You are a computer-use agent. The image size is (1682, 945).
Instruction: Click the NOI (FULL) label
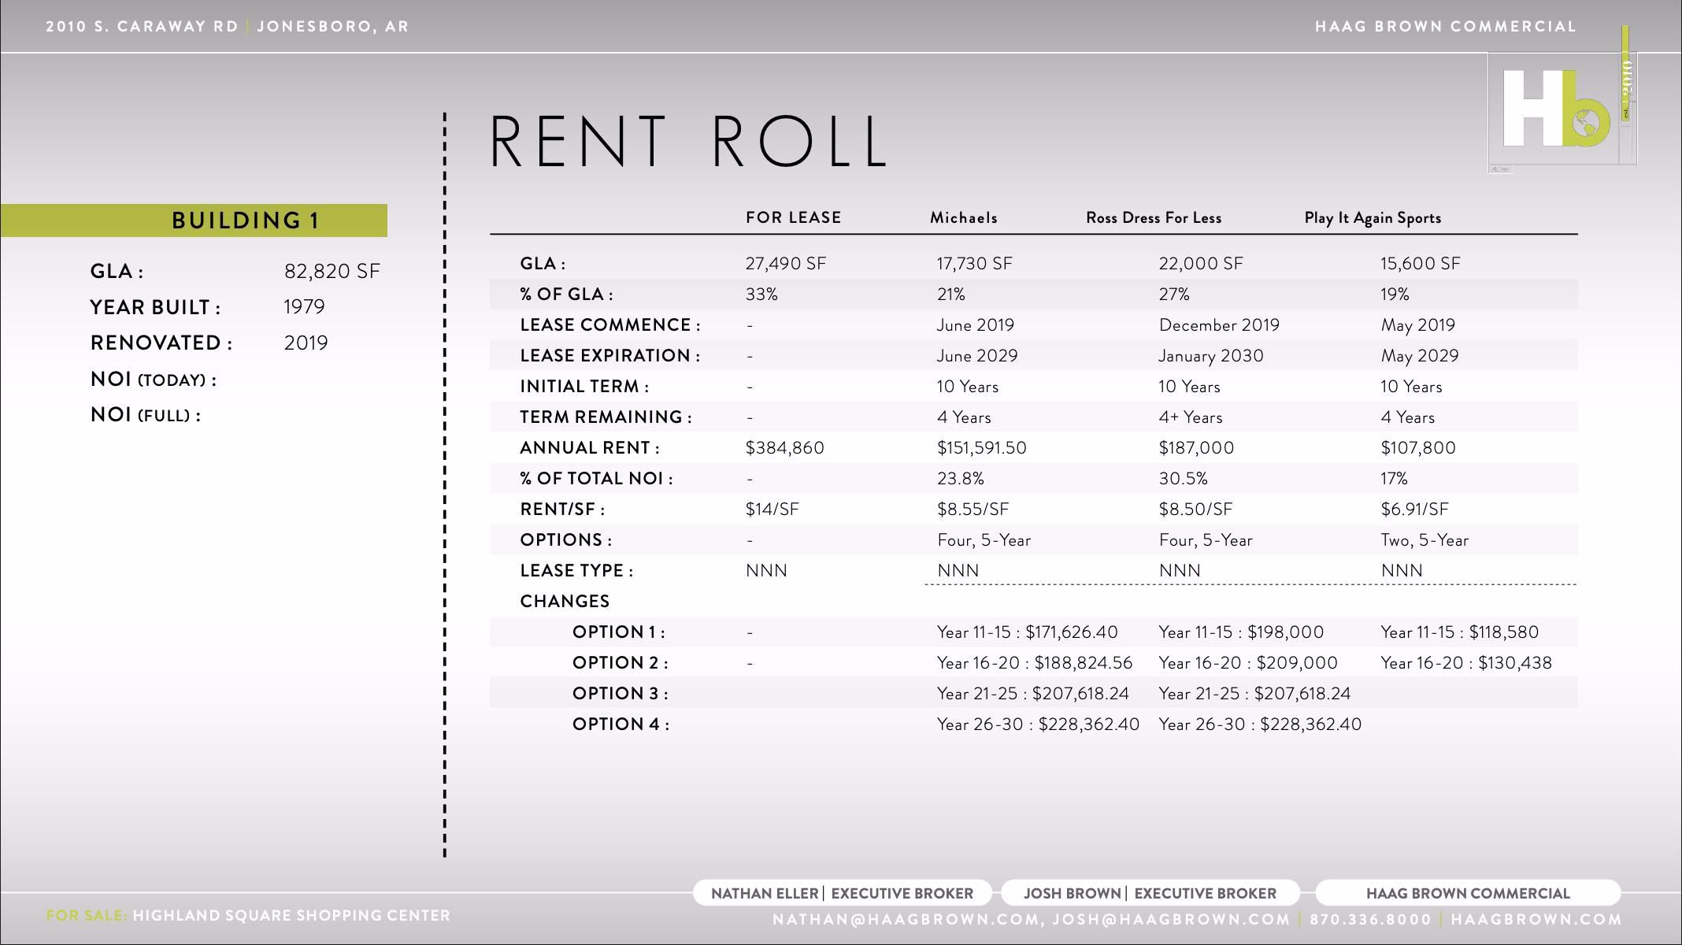click(x=146, y=415)
